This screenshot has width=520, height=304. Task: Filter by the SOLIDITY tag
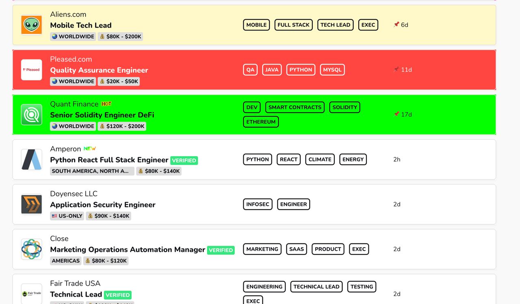(344, 107)
